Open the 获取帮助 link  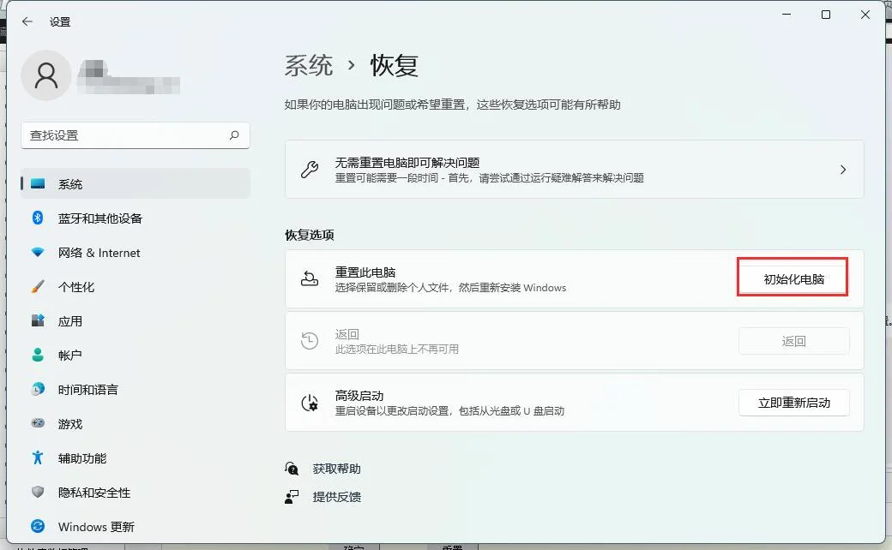pyautogui.click(x=336, y=469)
